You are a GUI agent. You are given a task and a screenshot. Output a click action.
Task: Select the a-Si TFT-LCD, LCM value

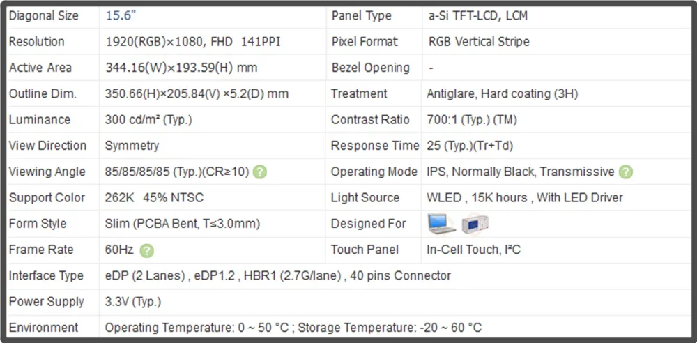478,16
